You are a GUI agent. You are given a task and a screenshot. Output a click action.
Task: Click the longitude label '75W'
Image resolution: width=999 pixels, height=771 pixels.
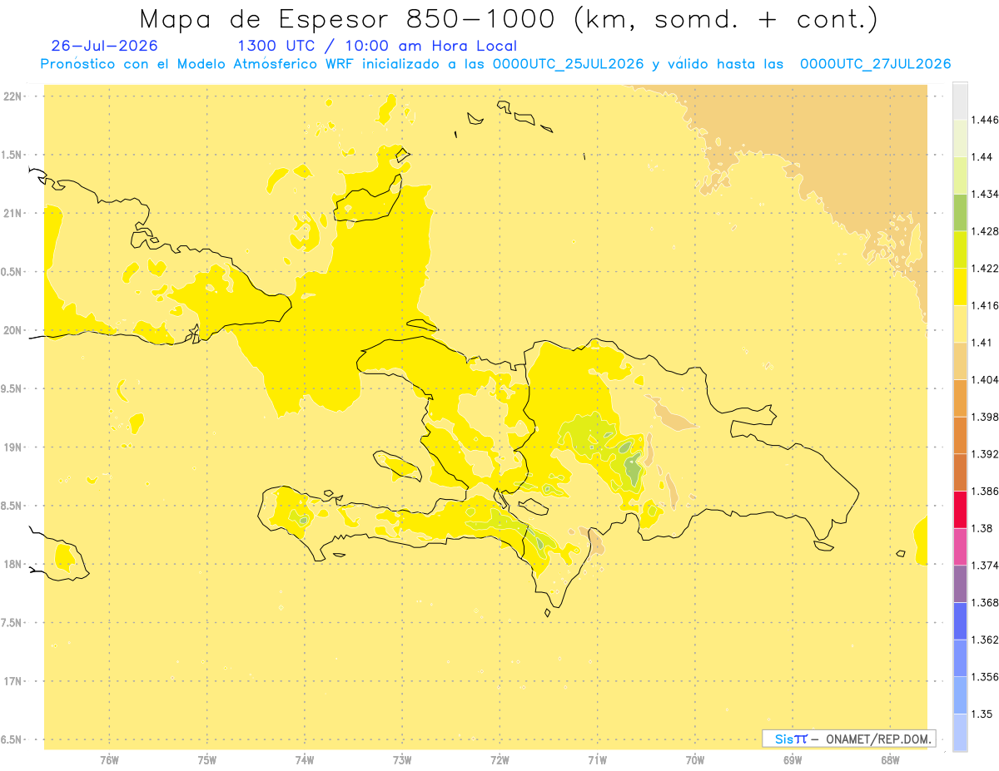[x=207, y=759]
